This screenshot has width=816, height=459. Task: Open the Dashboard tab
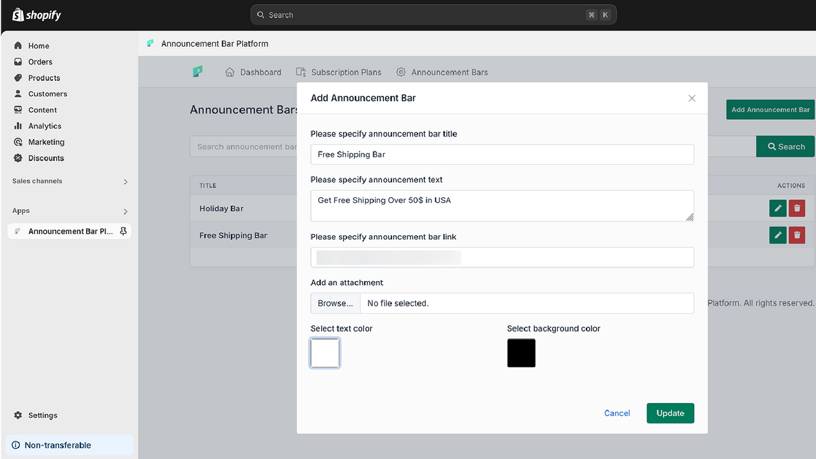(253, 72)
